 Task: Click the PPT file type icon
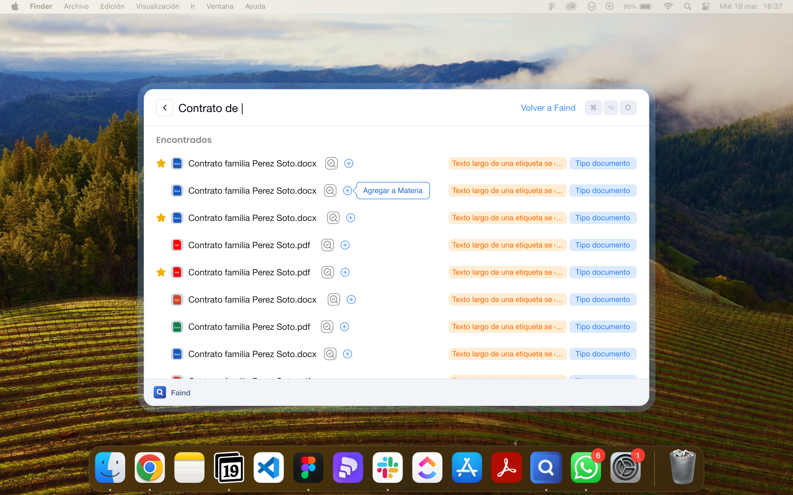pos(177,299)
